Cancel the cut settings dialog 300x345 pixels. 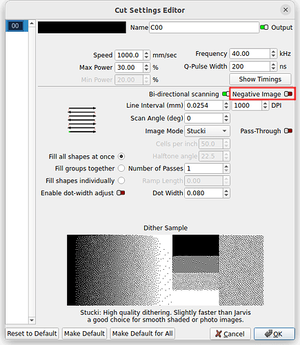[230, 334]
